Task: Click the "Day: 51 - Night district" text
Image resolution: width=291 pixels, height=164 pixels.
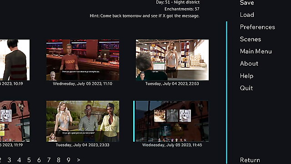Action: click(x=178, y=2)
